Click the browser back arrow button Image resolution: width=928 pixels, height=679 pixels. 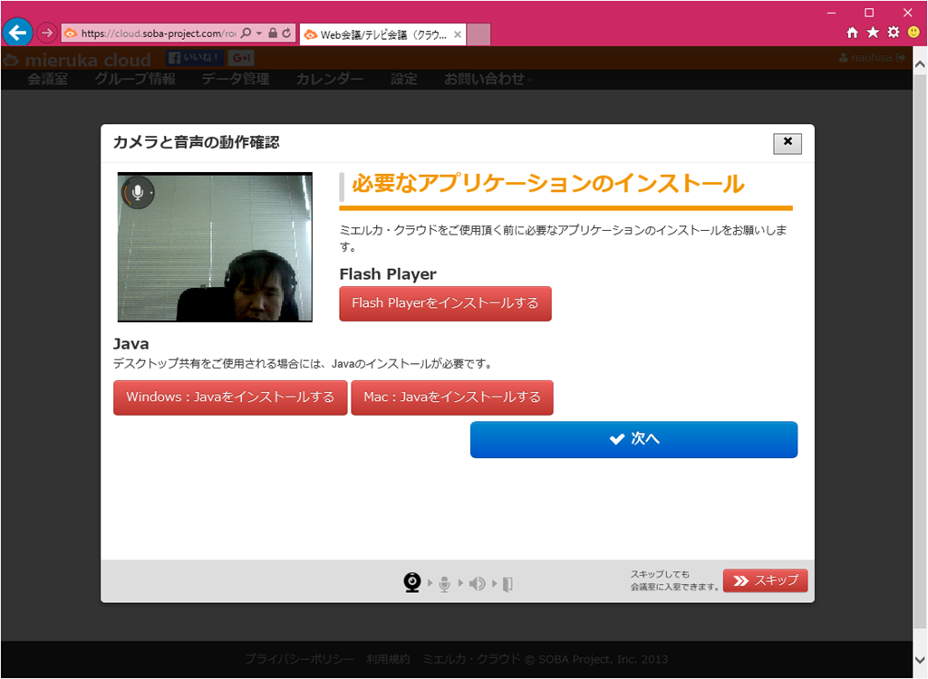click(17, 33)
